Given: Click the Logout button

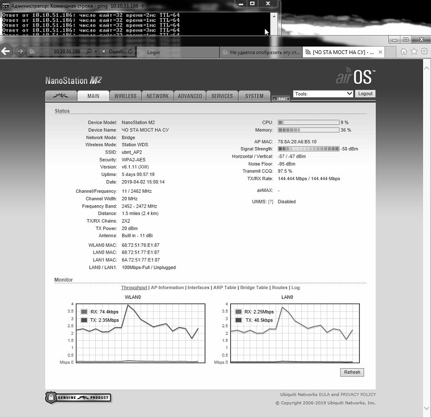Looking at the screenshot, I should (x=365, y=94).
